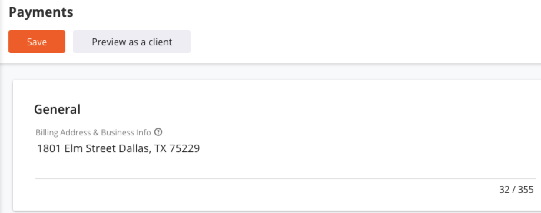541x213 pixels.
Task: Place cursor after zip code 75229
Action: pos(200,148)
